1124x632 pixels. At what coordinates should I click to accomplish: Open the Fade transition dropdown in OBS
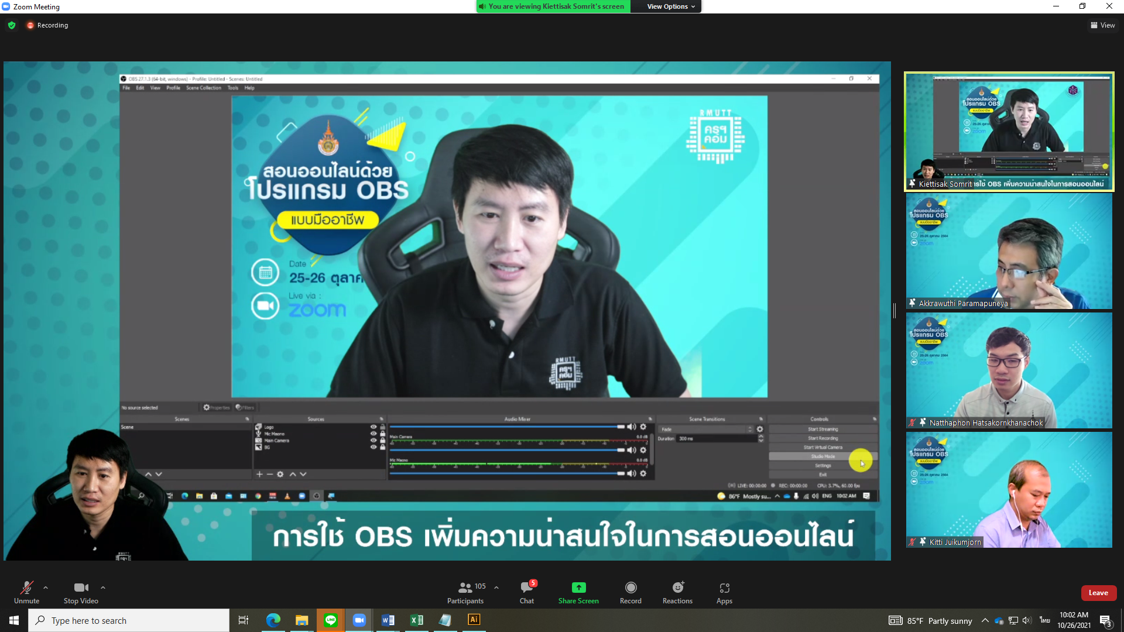point(707,429)
